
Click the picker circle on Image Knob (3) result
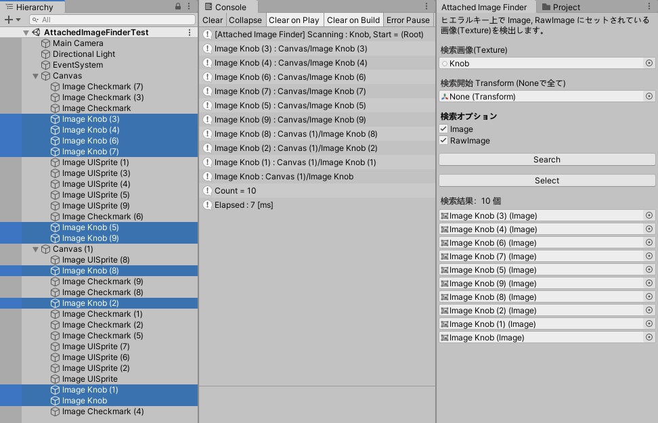648,215
